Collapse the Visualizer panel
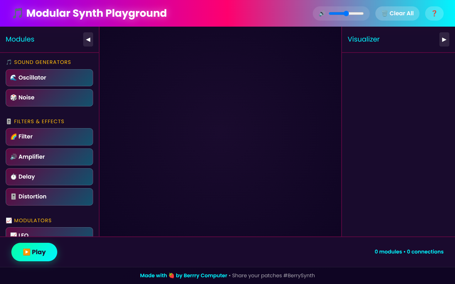The height and width of the screenshot is (284, 455). [444, 39]
